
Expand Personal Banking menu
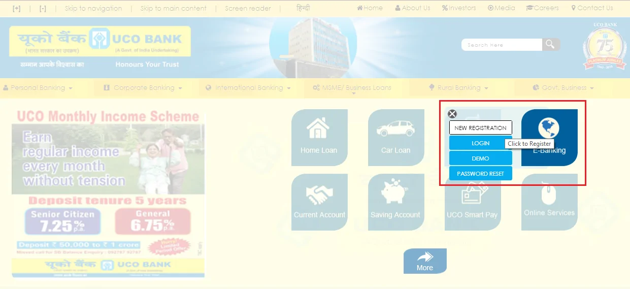pos(38,88)
